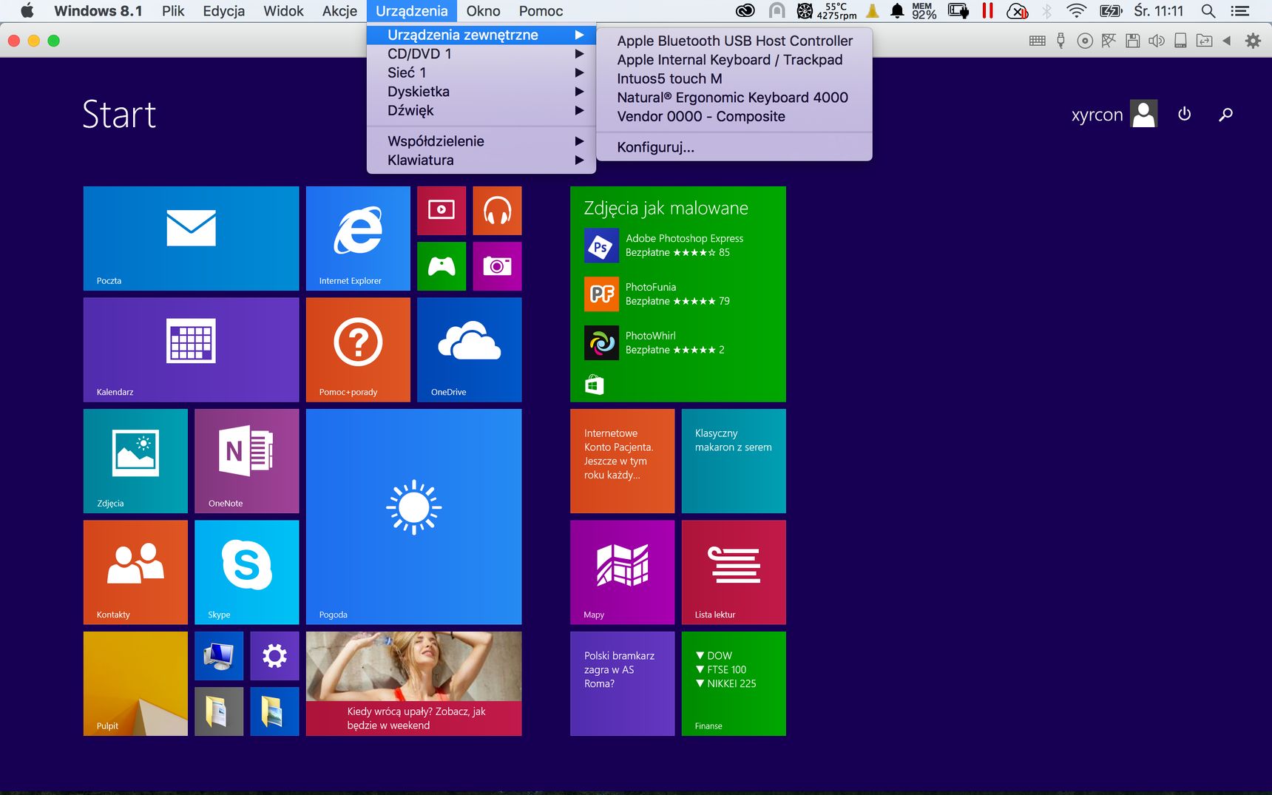1272x795 pixels.
Task: Click the CD/DVD disc toolbar icon
Action: 1085,41
